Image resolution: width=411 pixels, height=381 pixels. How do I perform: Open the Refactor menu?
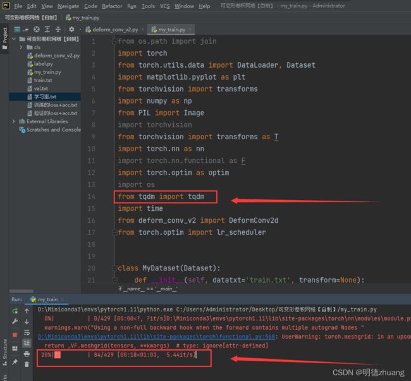pos(112,6)
